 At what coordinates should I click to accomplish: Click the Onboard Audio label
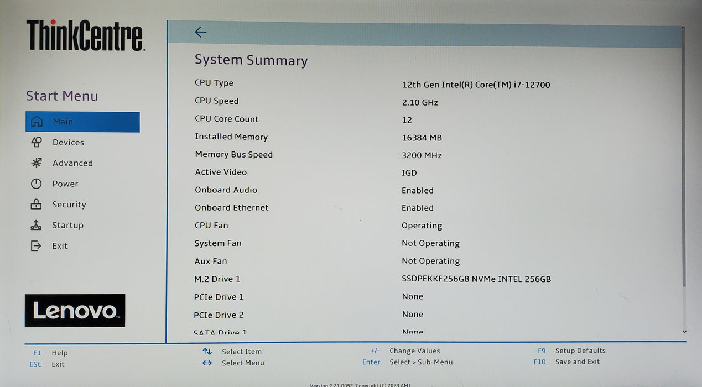[x=226, y=190]
